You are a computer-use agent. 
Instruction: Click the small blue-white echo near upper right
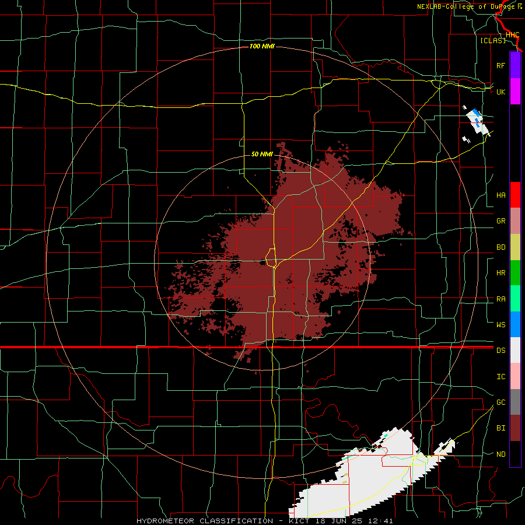click(x=477, y=121)
